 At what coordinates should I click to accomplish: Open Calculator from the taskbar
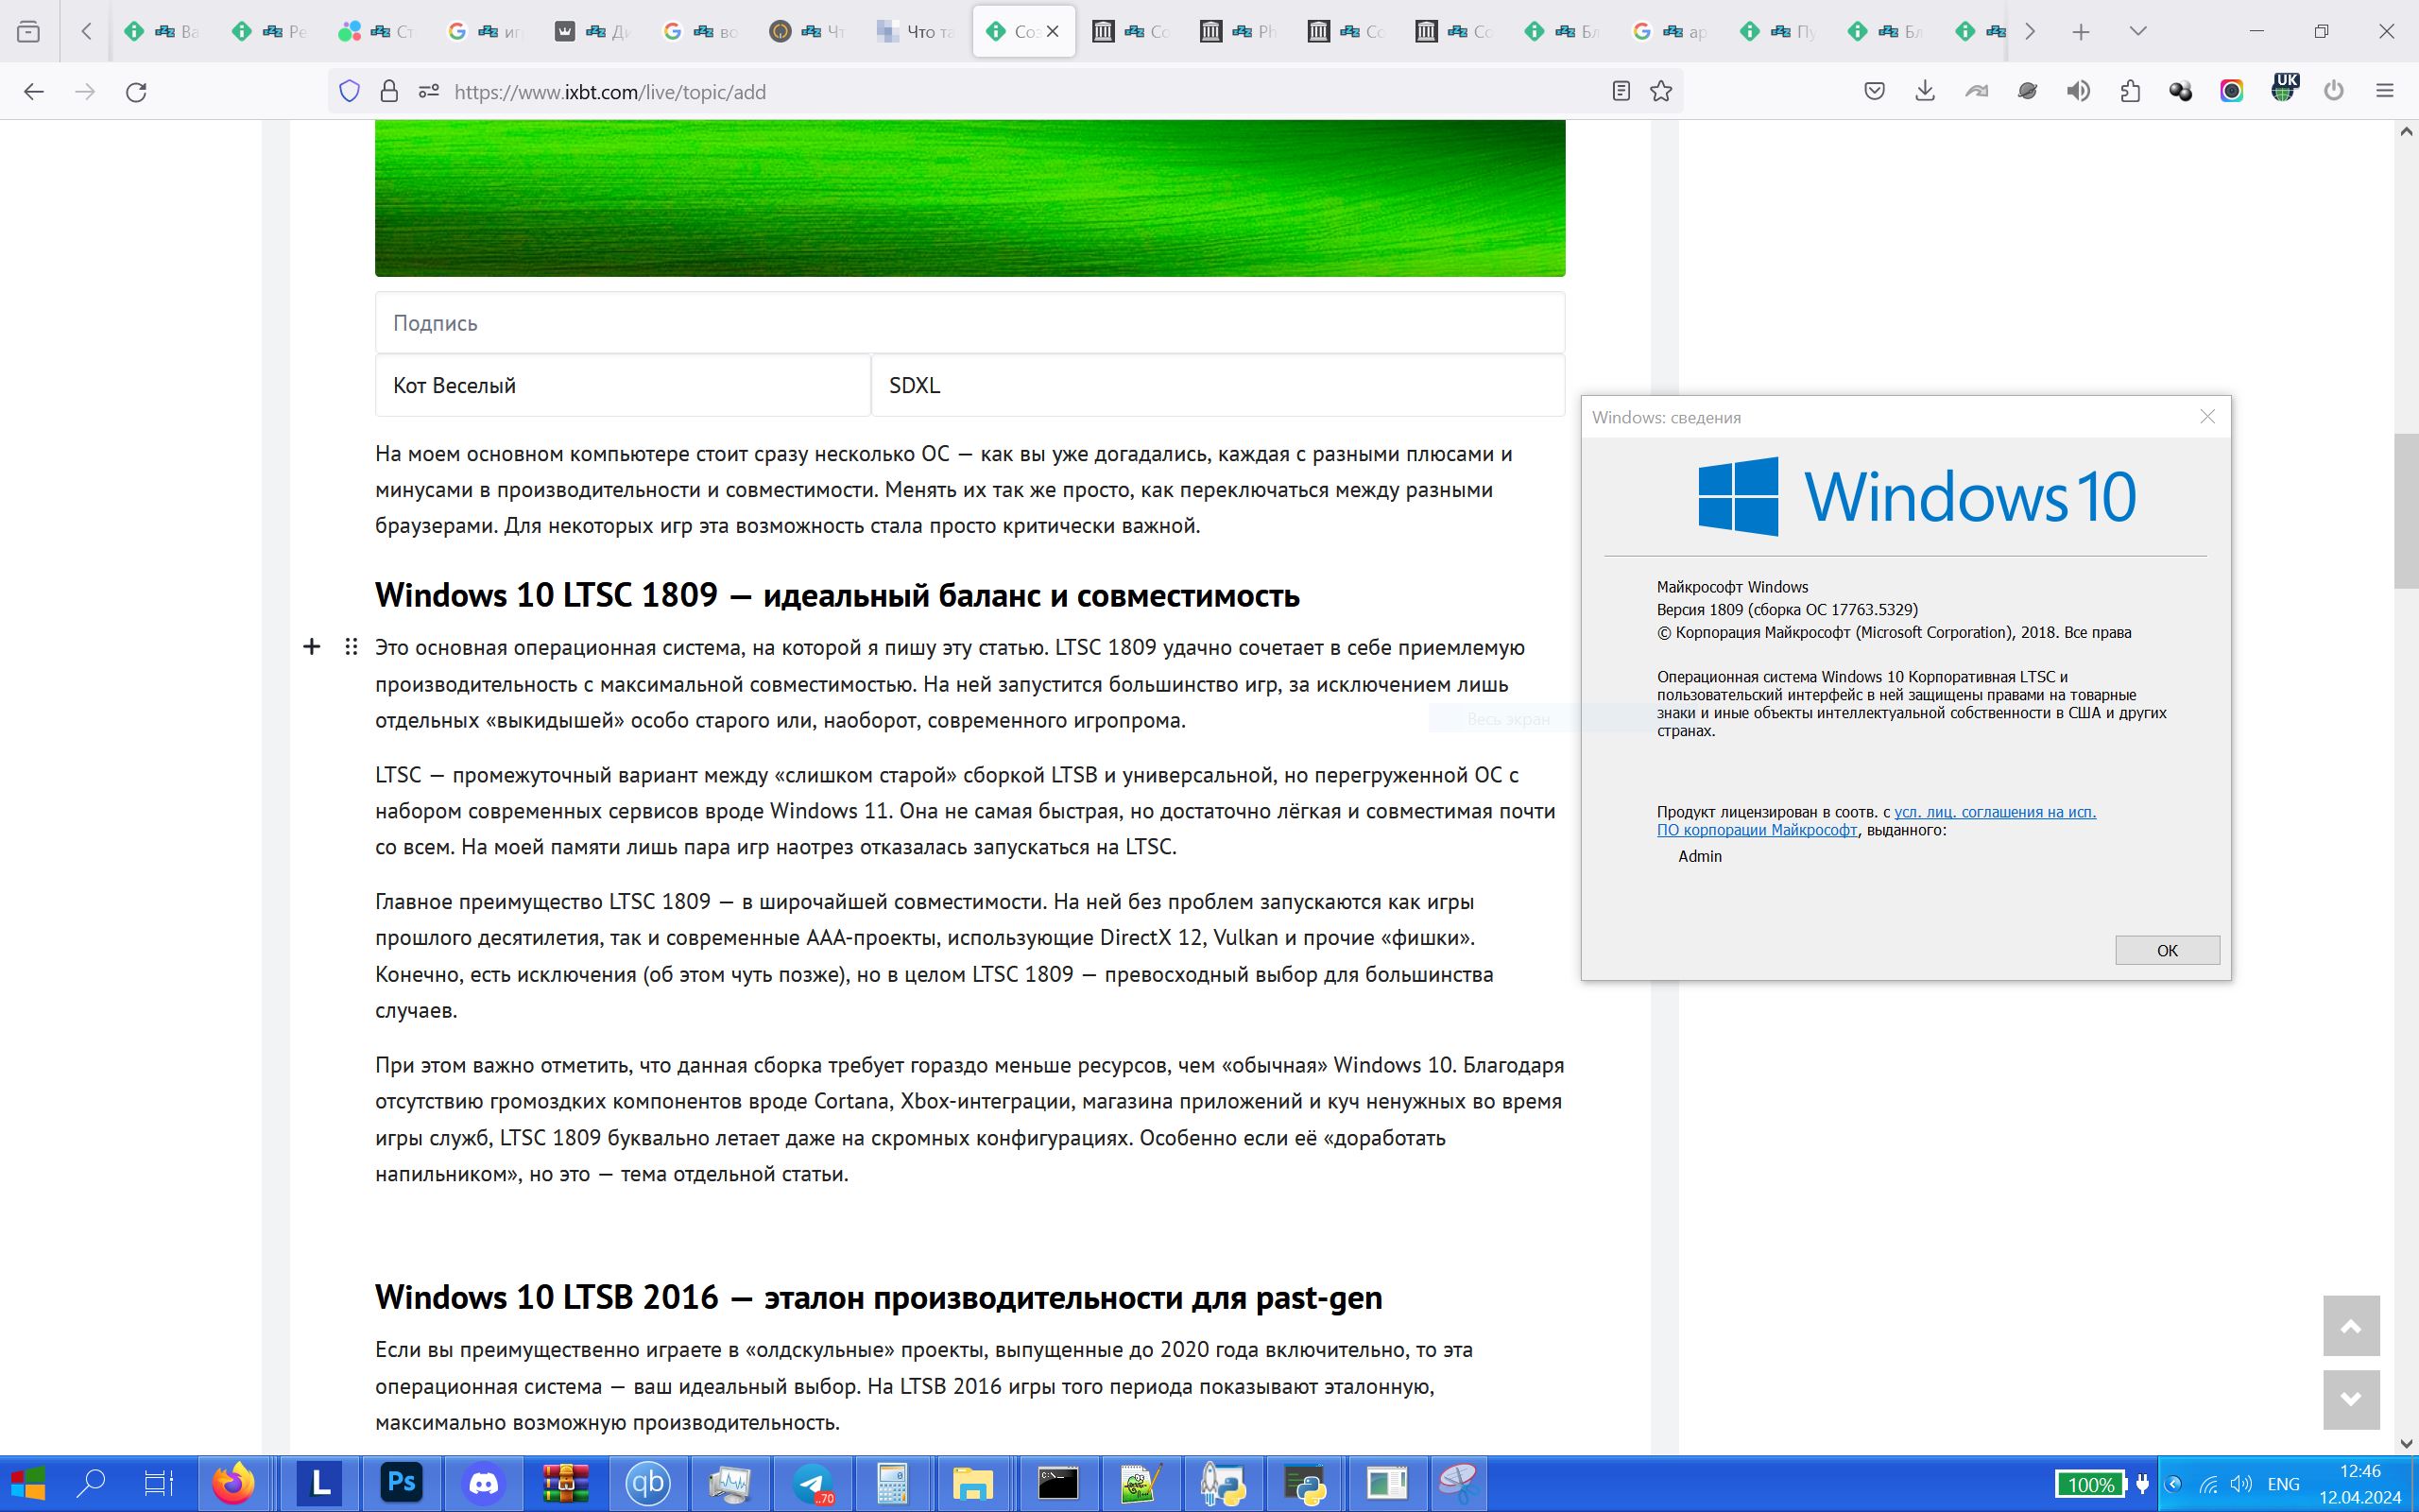click(893, 1483)
